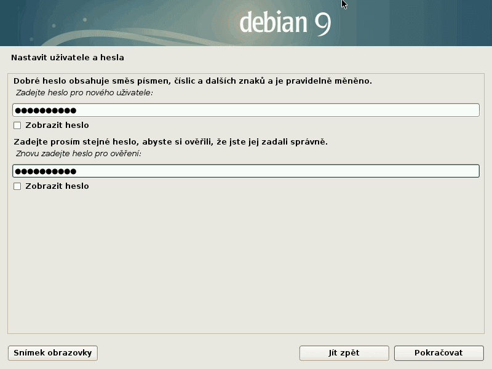The image size is (492, 369).
Task: Click the 'Dobré heslo obsahuje směs písmen' sentence
Action: tap(192, 81)
